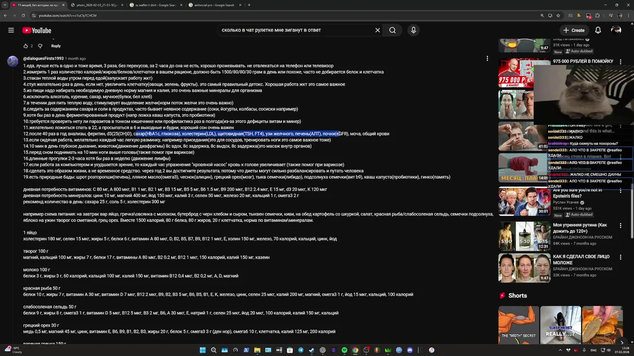Click the YouTube search input field

[x=296, y=30]
